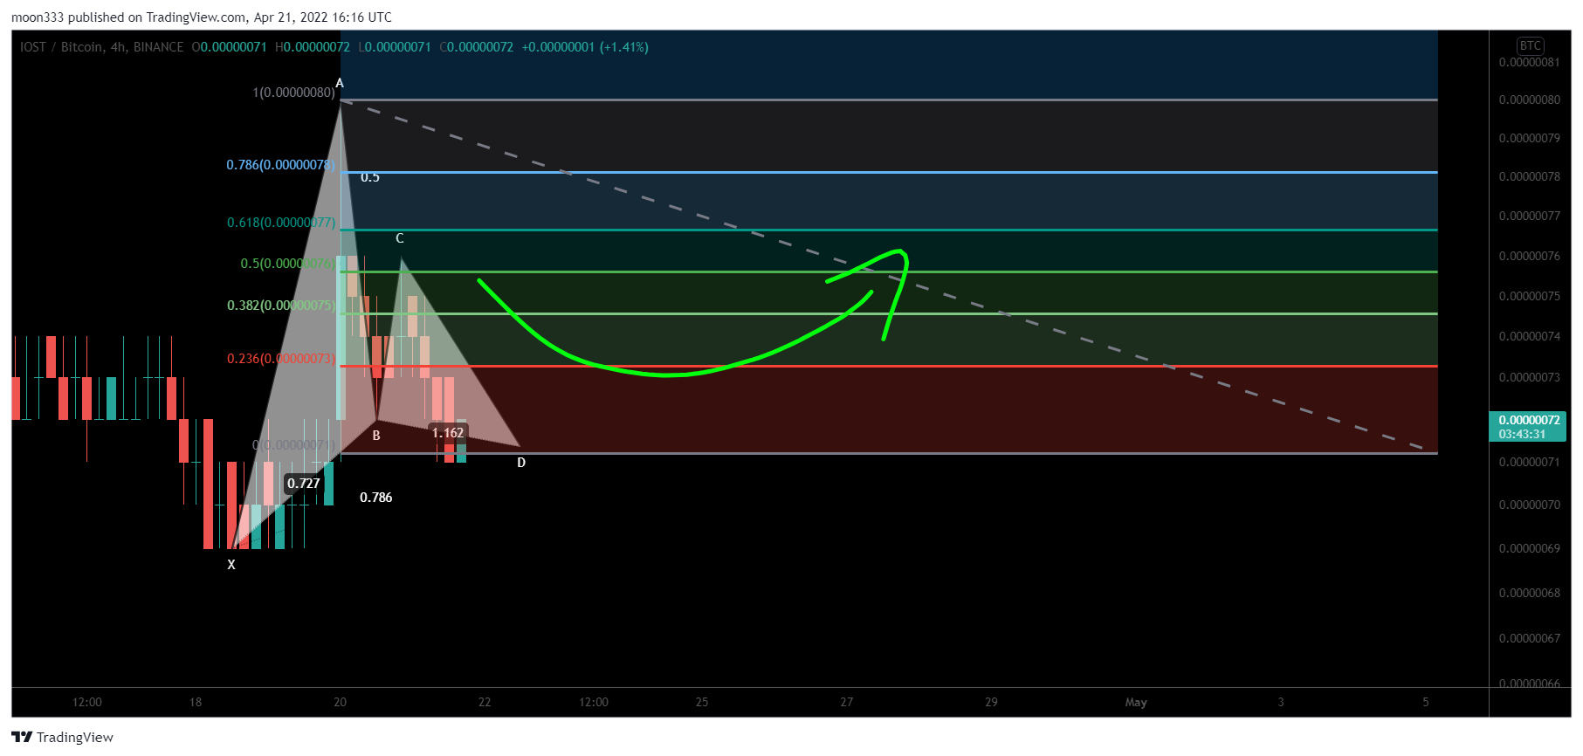Click the Fibonacci label 1(0.00000080)
The image size is (1583, 756).
click(x=293, y=93)
